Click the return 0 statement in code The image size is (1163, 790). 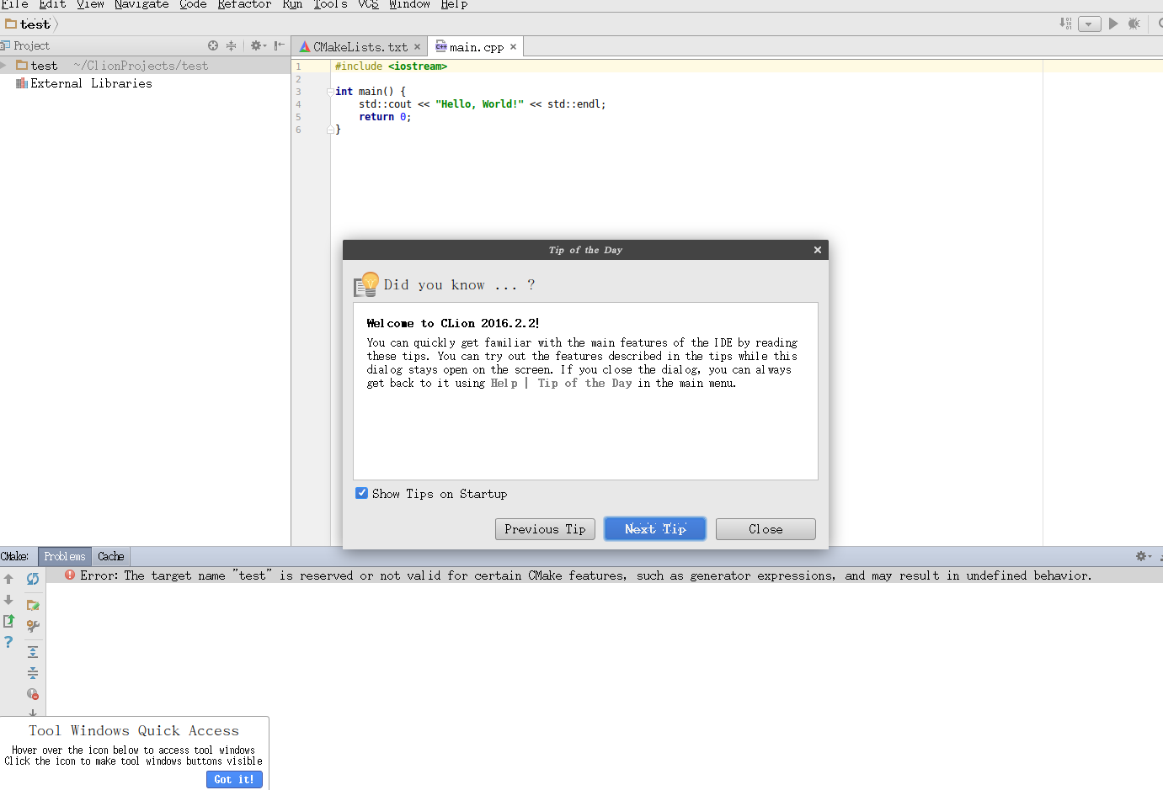[x=385, y=117]
